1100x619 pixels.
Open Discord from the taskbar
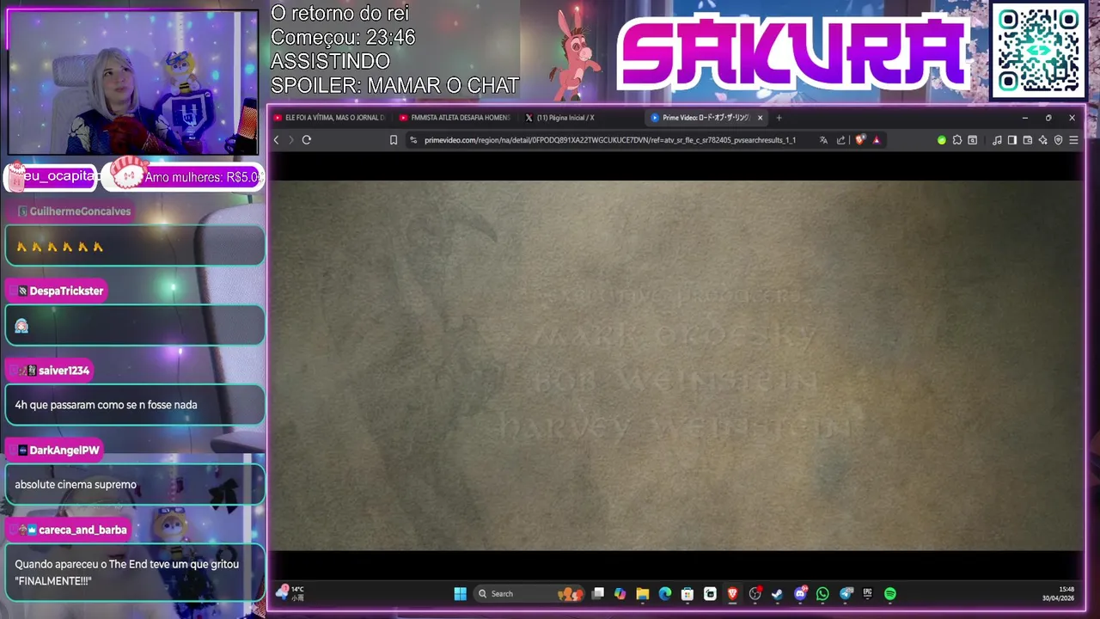(800, 594)
